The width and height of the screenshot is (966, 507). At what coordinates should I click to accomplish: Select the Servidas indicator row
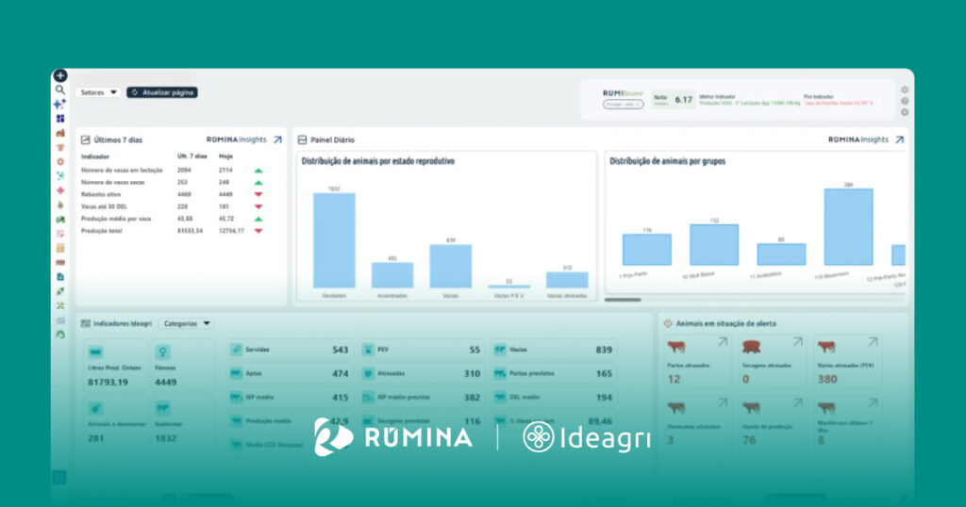289,350
